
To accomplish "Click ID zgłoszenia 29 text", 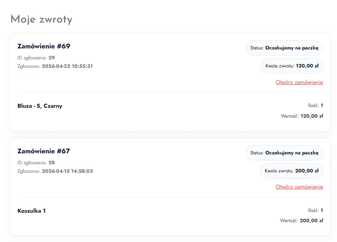I will click(x=36, y=58).
